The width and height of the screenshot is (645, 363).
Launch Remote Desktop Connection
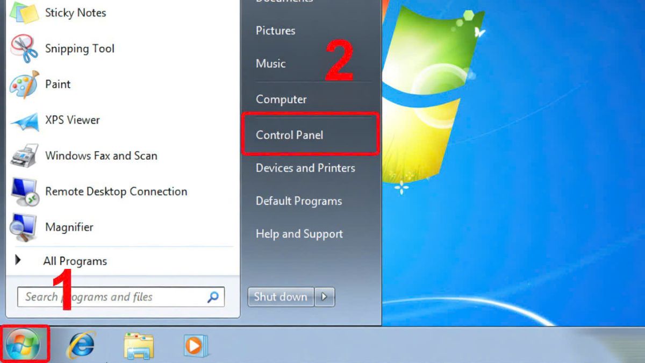116,191
